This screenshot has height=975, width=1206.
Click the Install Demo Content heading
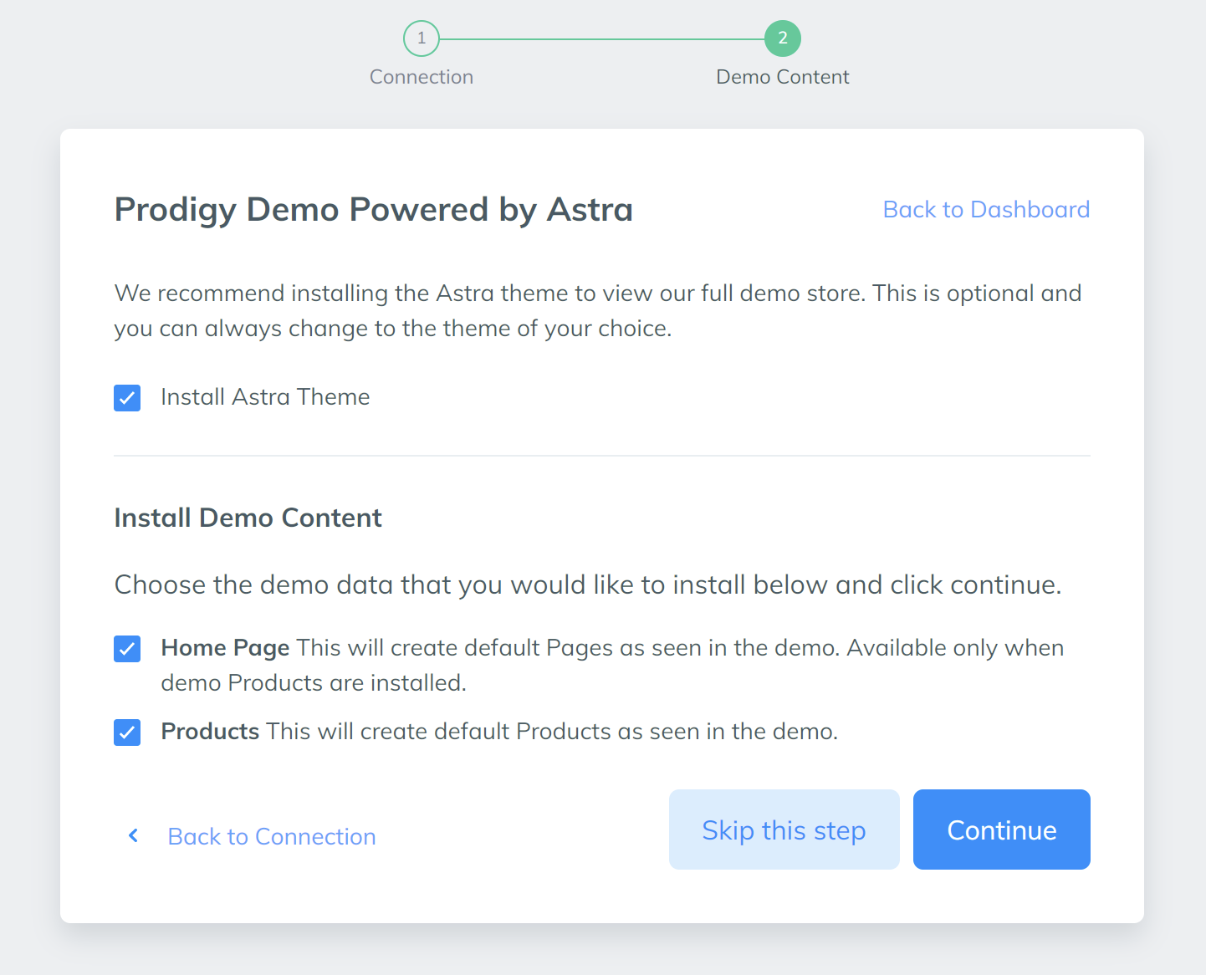click(x=248, y=518)
